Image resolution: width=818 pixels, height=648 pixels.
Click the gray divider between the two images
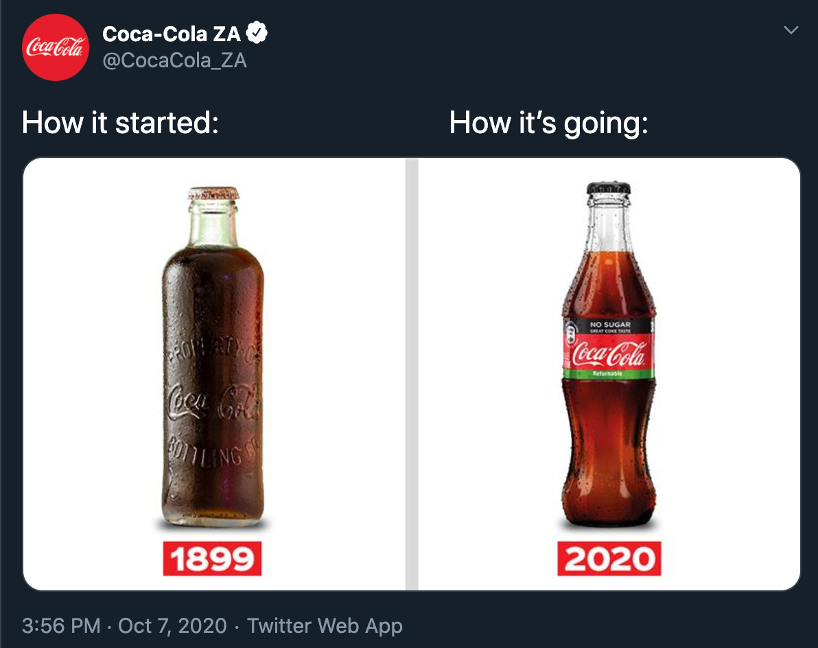click(412, 374)
